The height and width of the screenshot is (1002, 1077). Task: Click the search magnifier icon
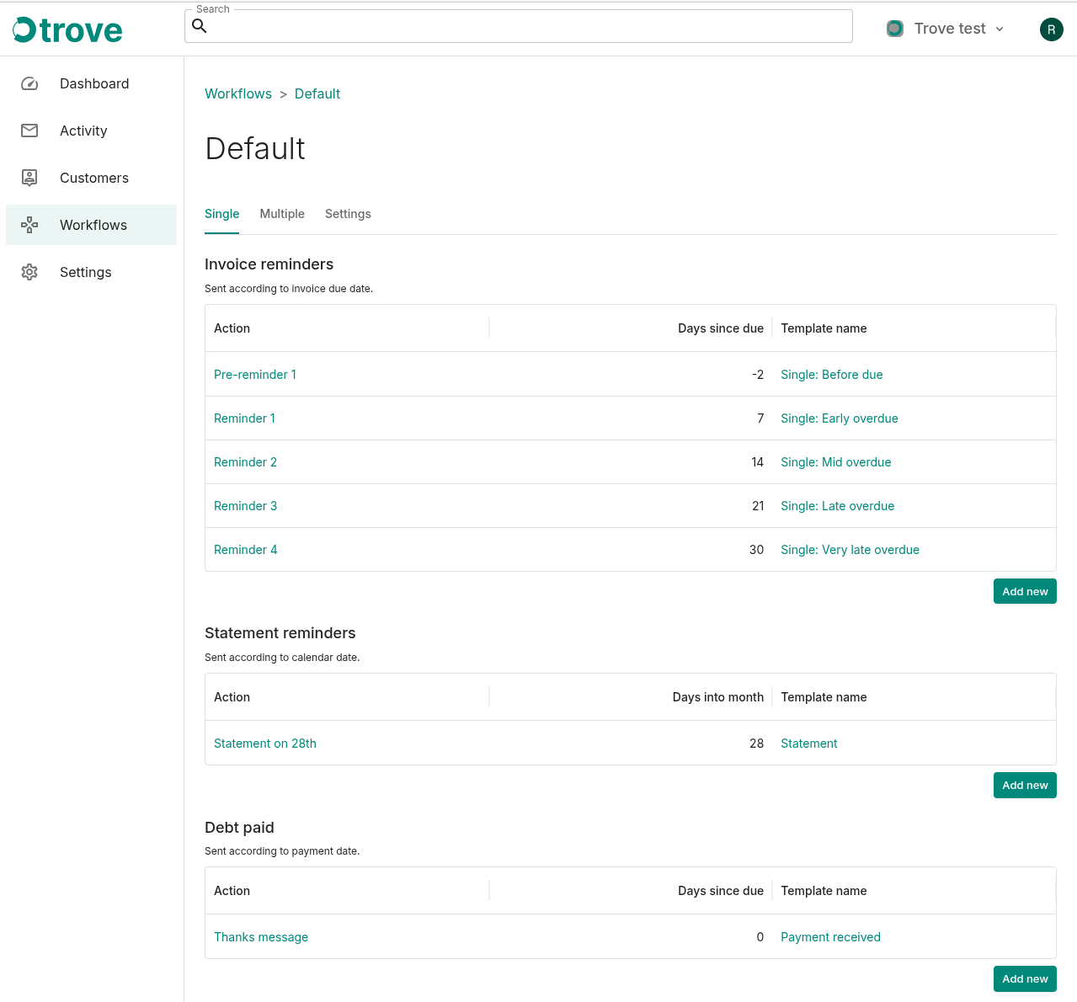(x=200, y=26)
